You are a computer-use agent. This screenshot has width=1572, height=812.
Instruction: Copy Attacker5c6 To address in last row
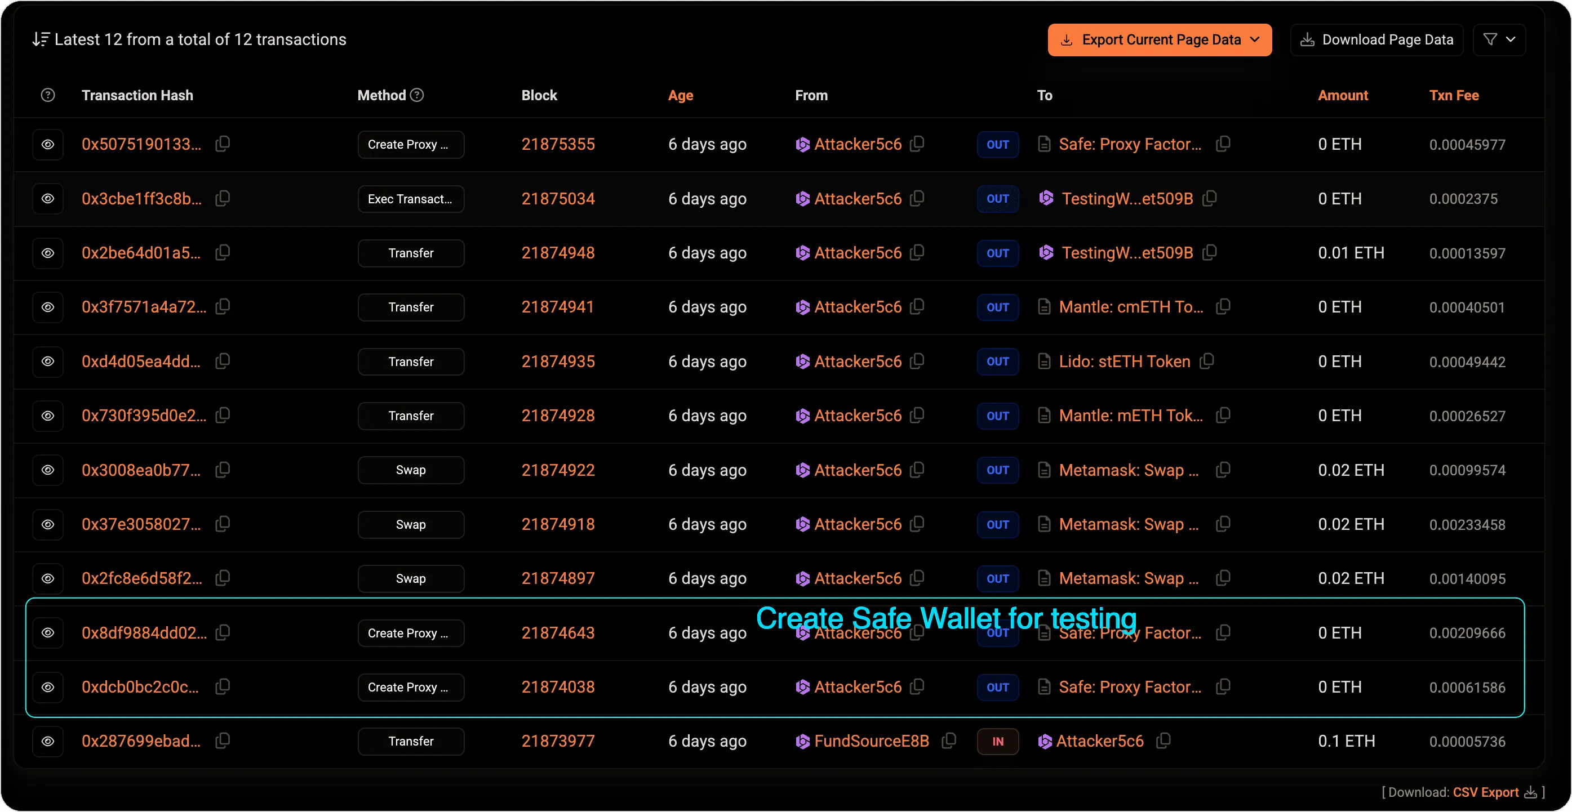point(1164,741)
